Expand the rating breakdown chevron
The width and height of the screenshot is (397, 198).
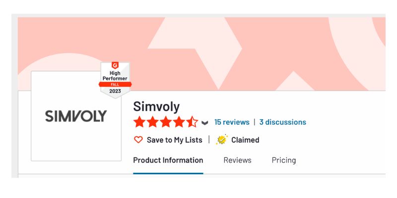click(205, 123)
